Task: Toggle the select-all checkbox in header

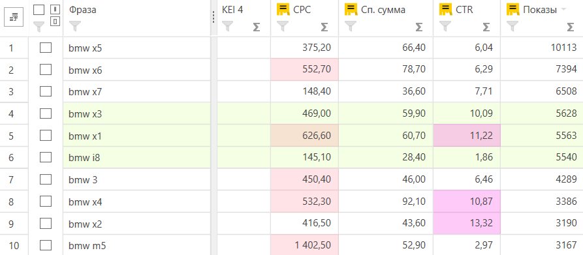Action: click(39, 10)
